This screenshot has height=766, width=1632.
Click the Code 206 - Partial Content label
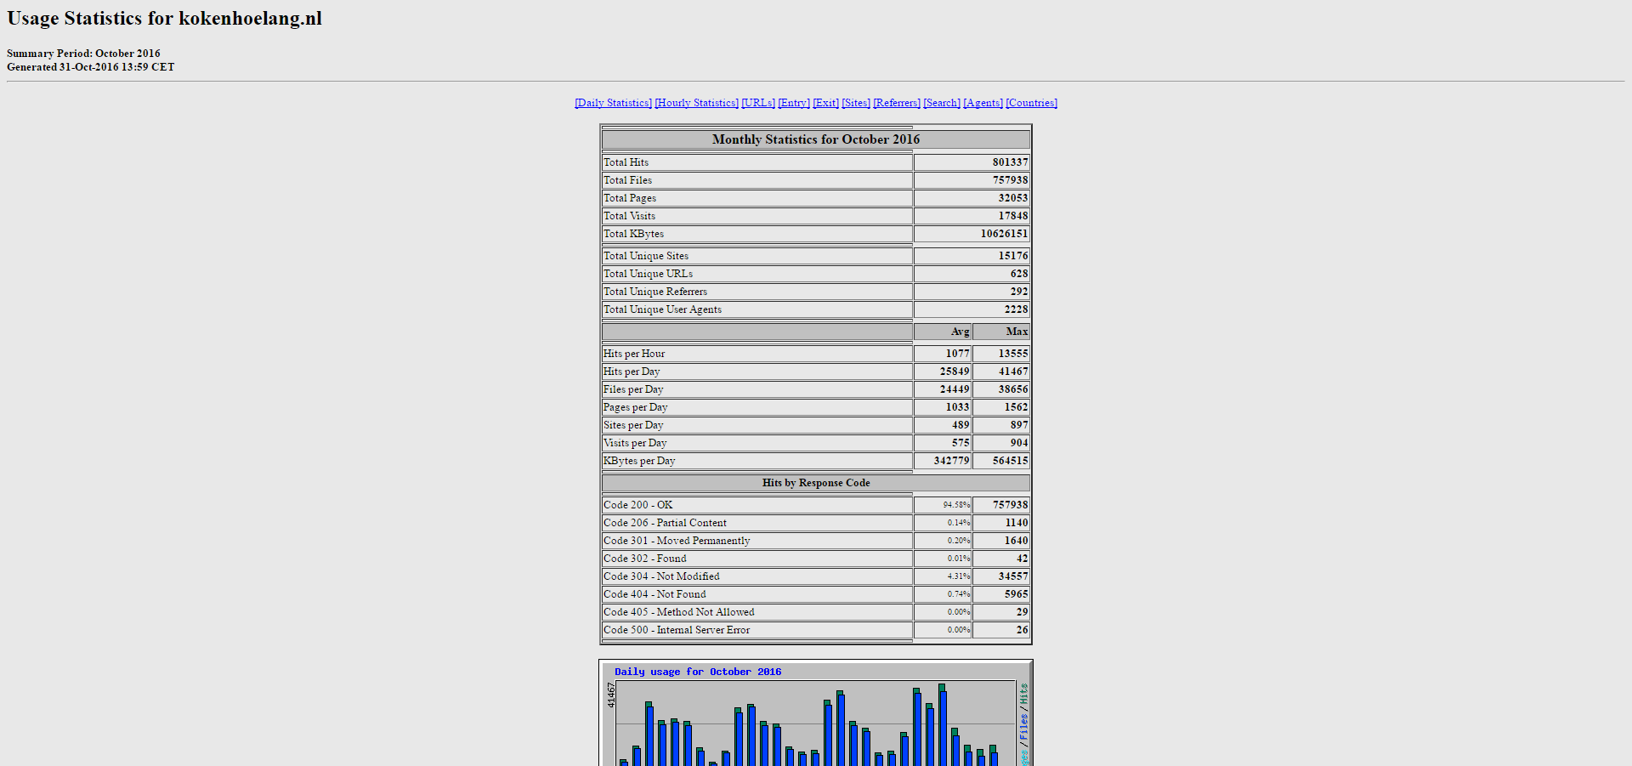click(665, 523)
